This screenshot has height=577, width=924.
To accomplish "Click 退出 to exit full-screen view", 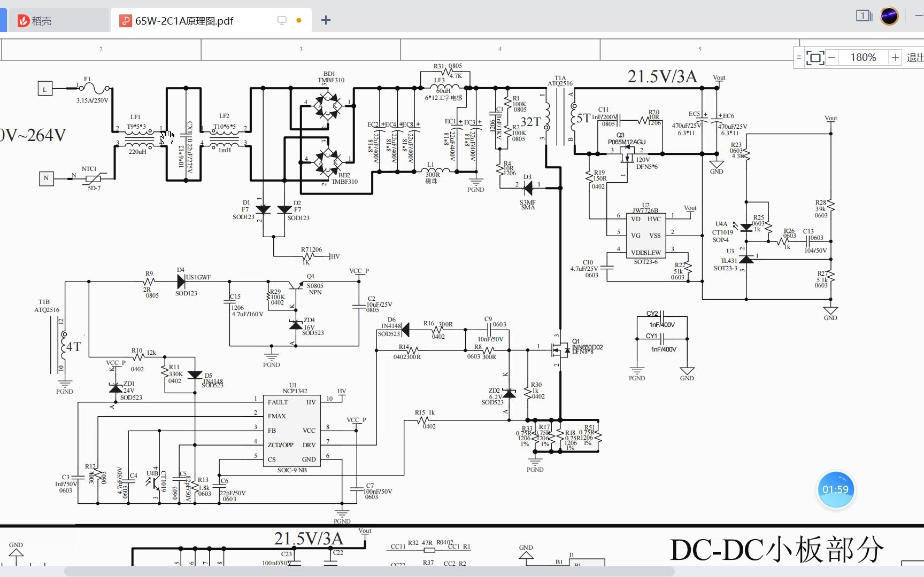I will click(915, 57).
